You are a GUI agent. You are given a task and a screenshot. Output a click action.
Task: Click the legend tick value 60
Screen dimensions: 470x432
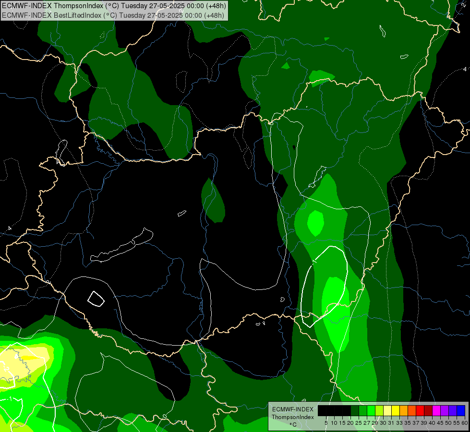[x=465, y=423]
